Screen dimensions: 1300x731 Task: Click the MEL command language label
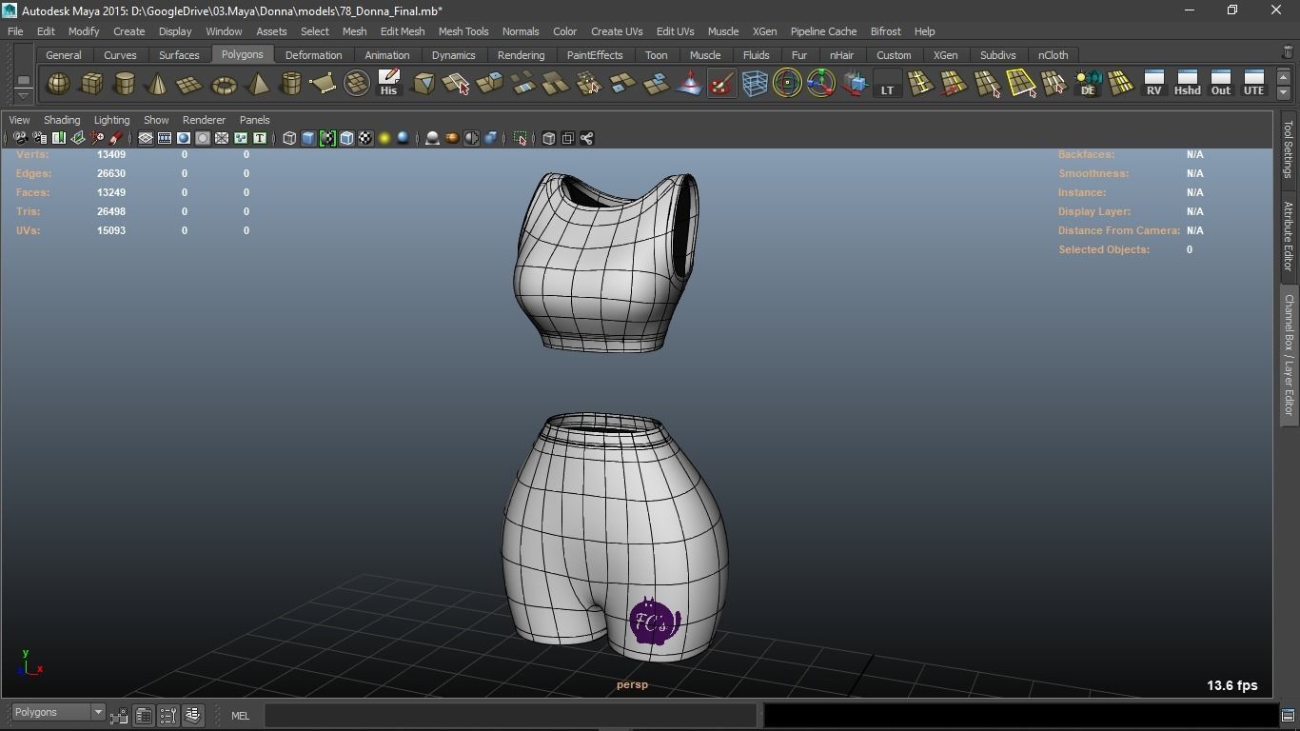click(x=240, y=716)
